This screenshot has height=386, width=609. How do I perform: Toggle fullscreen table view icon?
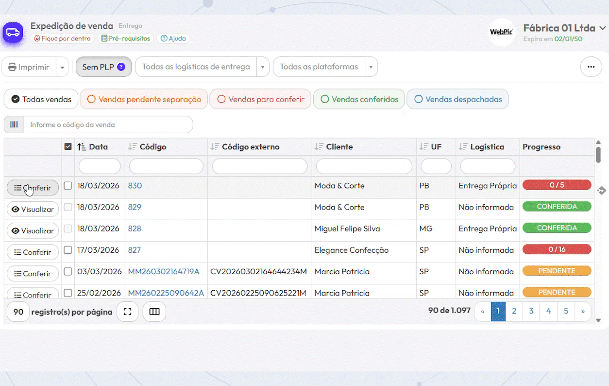tap(128, 312)
